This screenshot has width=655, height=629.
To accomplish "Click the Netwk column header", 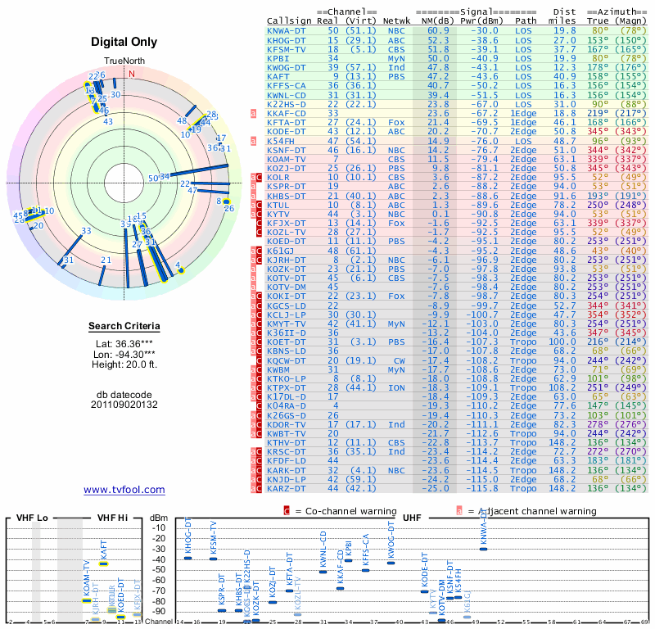I will (397, 21).
